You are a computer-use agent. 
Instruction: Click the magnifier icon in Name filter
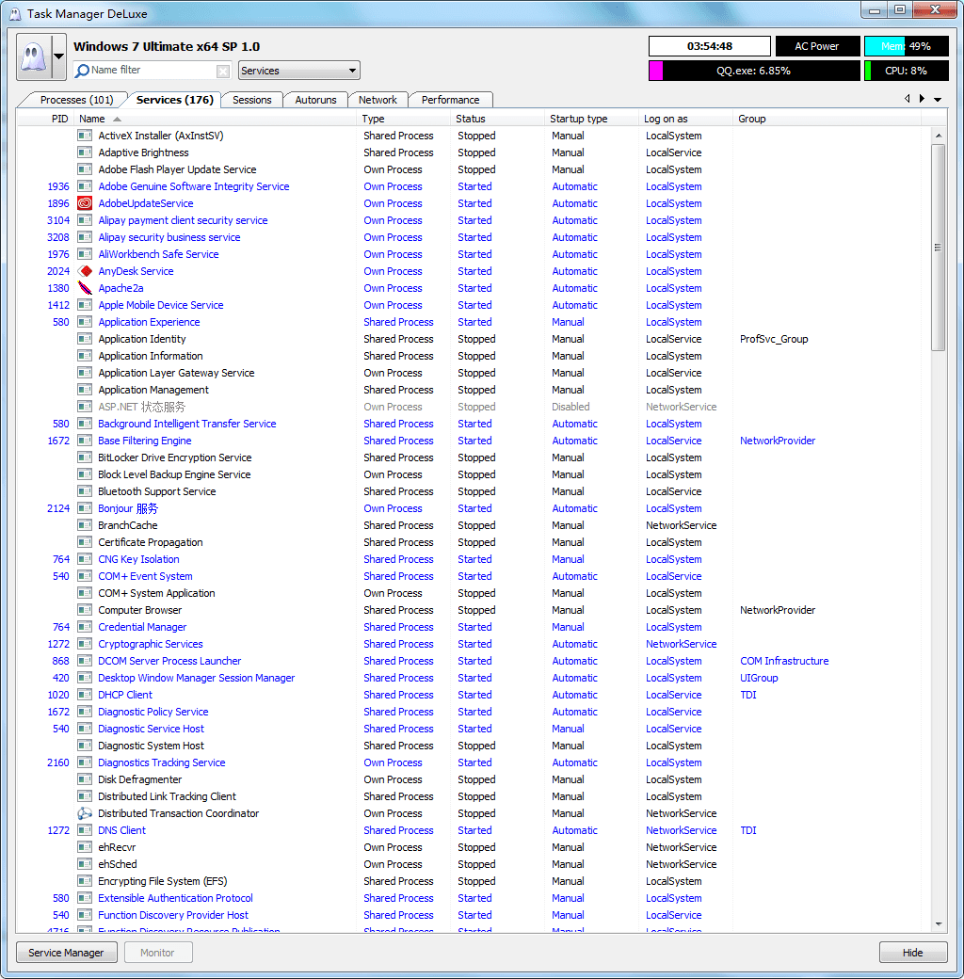point(83,71)
